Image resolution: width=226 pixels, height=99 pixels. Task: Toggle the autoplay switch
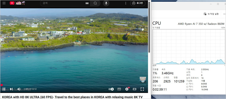click(x=111, y=89)
